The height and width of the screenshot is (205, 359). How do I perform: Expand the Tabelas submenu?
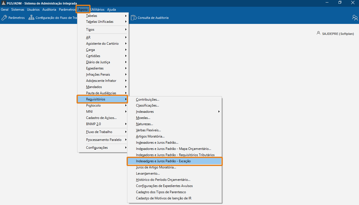click(103, 16)
